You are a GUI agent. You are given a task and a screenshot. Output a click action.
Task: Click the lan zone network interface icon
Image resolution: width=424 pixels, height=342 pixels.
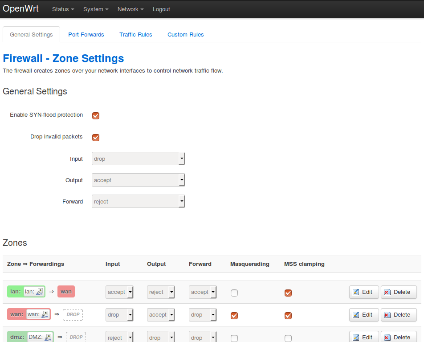(x=40, y=292)
